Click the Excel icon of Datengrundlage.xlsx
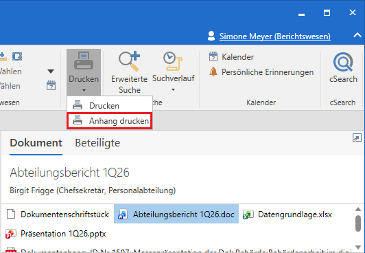365x253 pixels. tap(248, 214)
